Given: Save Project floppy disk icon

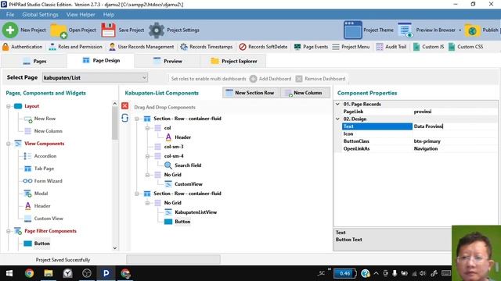Looking at the screenshot, I should pos(108,30).
